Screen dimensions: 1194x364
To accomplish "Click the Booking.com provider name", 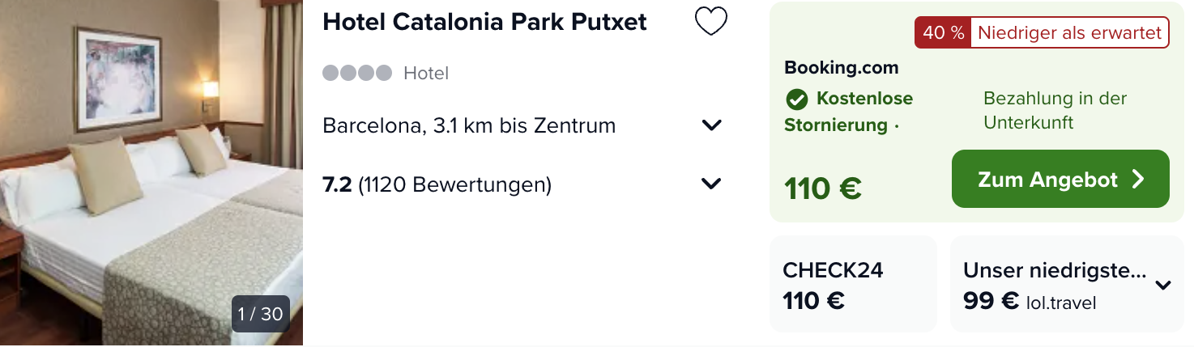I will click(x=841, y=68).
